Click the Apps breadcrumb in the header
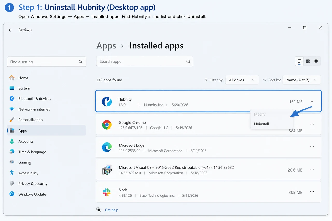Image resolution: width=332 pixels, height=221 pixels. [106, 46]
